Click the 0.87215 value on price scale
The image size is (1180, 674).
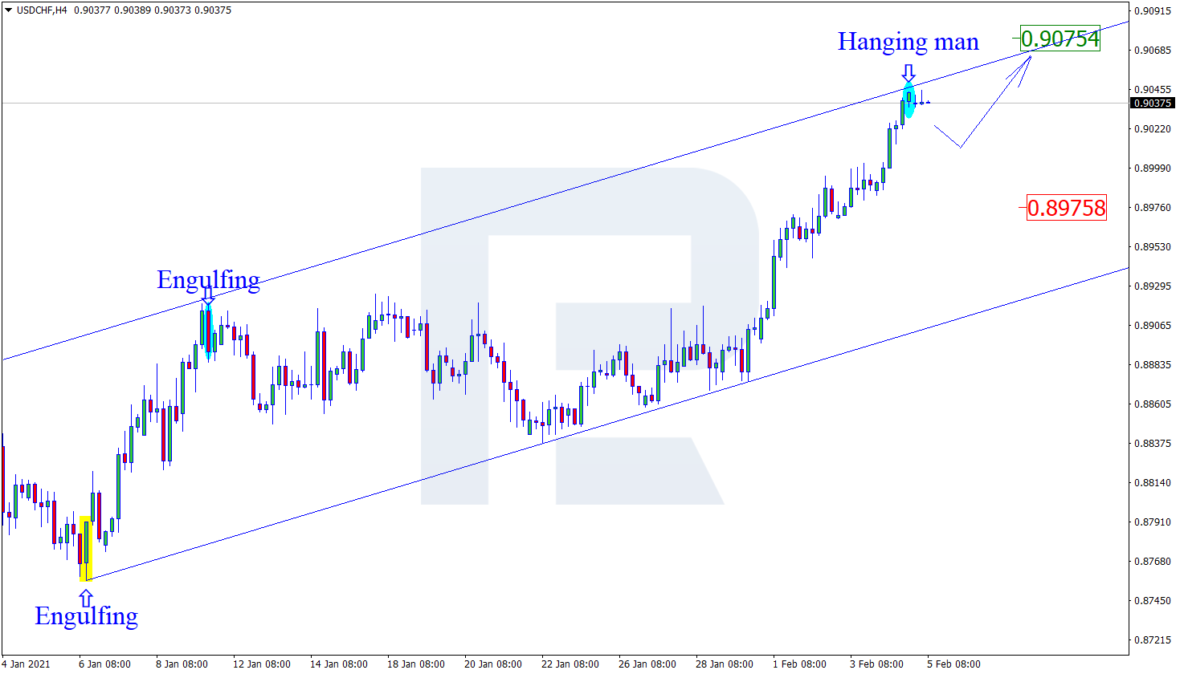pos(1153,640)
